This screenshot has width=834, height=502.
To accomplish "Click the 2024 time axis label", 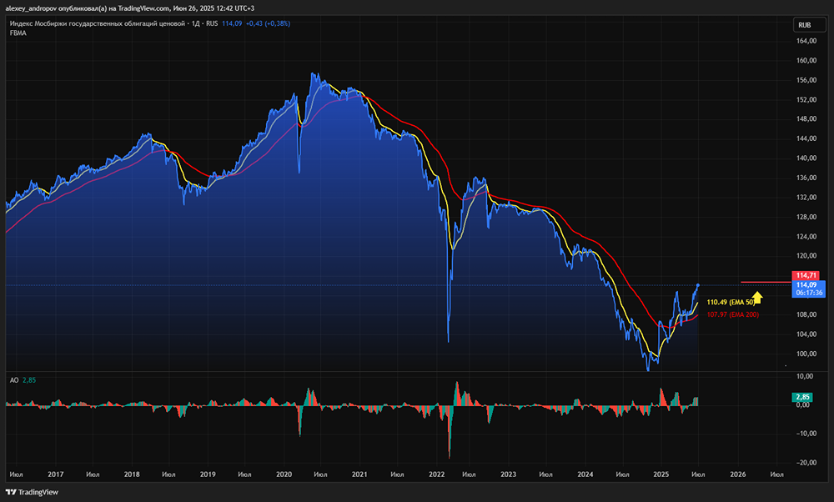I will 585,474.
